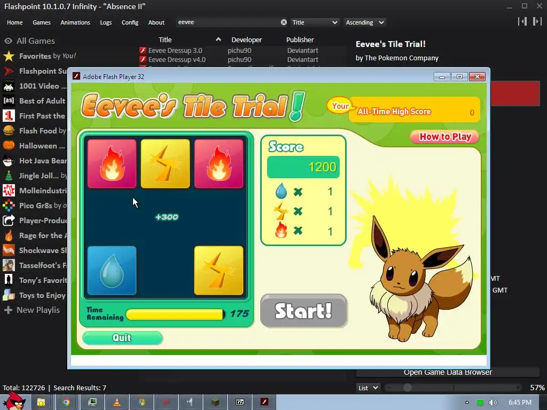Clear the search field with the X icon
This screenshot has height=410, width=547.
284,22
